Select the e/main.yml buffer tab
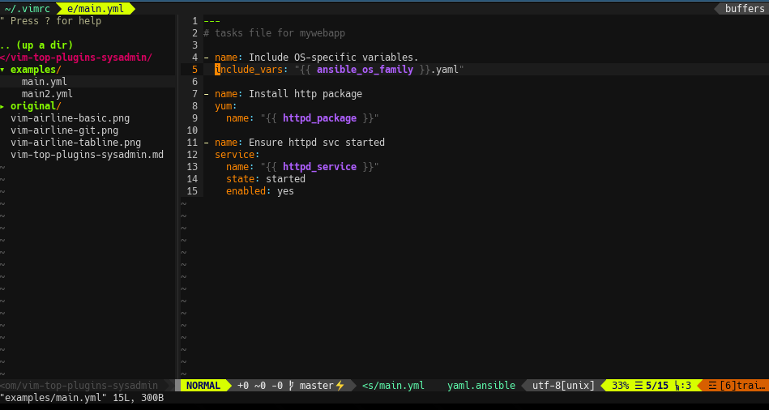 (x=96, y=8)
